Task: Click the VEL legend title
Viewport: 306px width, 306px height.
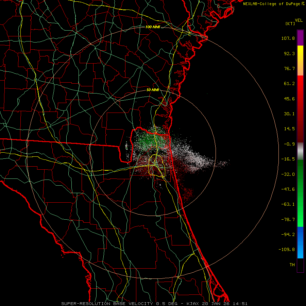Action: (x=299, y=20)
